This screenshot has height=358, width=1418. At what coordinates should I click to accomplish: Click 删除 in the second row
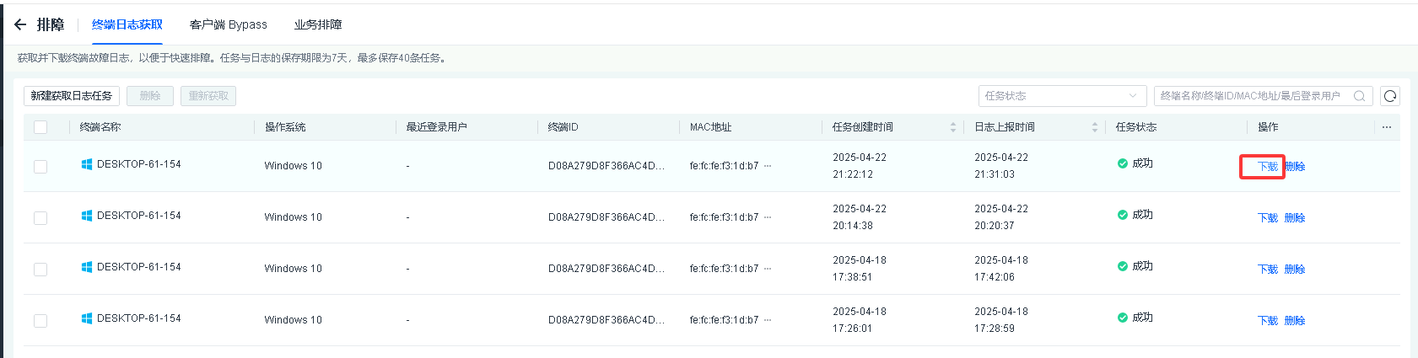1295,218
